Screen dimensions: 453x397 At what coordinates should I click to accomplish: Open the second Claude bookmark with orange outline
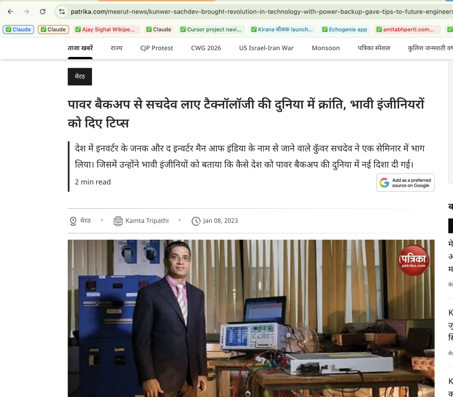(53, 29)
